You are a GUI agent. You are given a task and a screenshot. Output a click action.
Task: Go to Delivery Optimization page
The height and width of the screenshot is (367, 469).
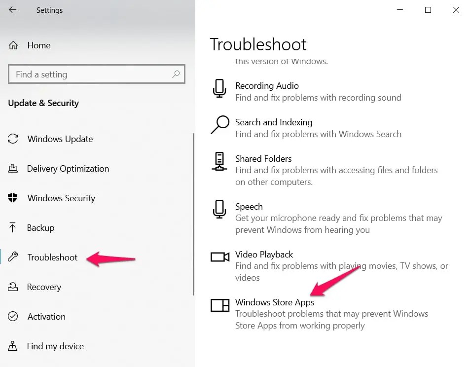click(68, 168)
